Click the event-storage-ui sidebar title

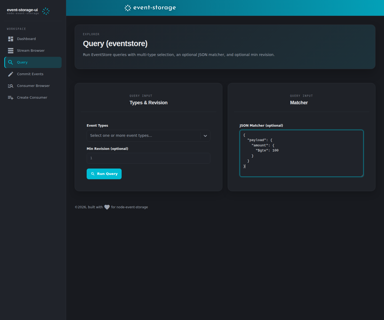(x=22, y=10)
